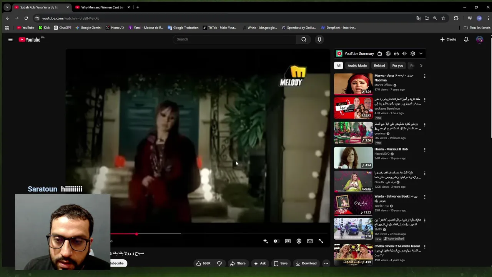
Task: Click the zoom magnifier in address bar
Action: pyautogui.click(x=435, y=18)
